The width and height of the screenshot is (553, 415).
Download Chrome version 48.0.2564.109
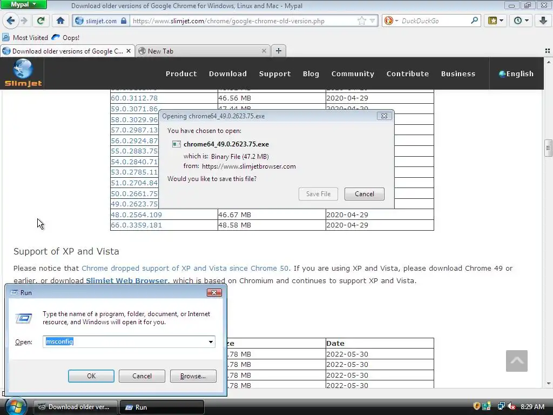pos(136,215)
